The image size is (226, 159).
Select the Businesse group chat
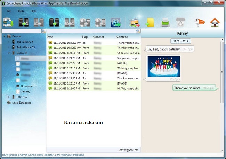(x=27, y=86)
